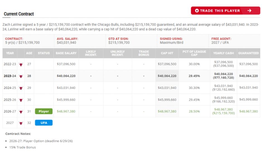Click the CONTRACT: 5 yr(s) / $215,159,700 box
The height and width of the screenshot is (154, 262).
pyautogui.click(x=28, y=41)
